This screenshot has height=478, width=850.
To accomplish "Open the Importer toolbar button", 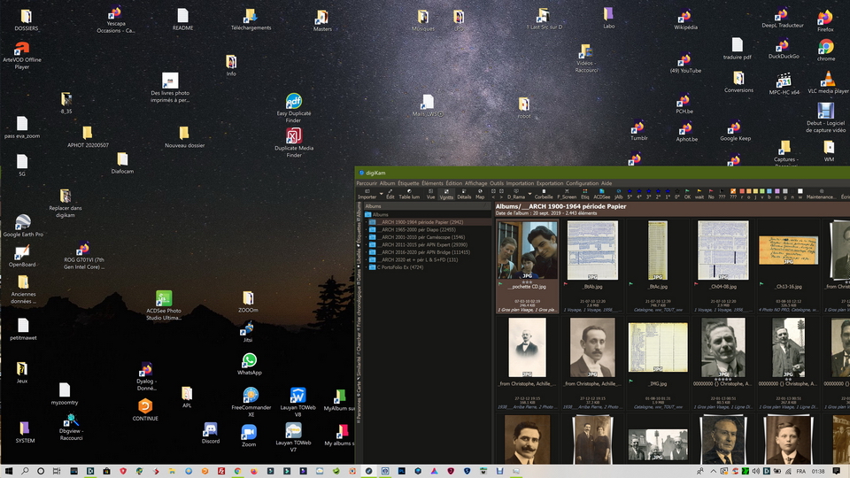I will click(367, 193).
